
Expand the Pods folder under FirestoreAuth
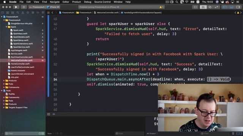click(x=4, y=84)
